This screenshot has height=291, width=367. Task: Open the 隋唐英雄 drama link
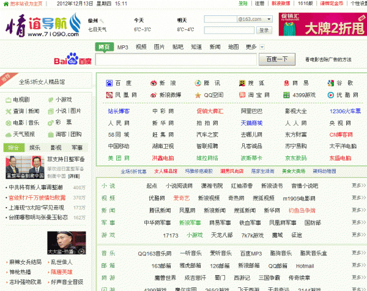(x=62, y=272)
